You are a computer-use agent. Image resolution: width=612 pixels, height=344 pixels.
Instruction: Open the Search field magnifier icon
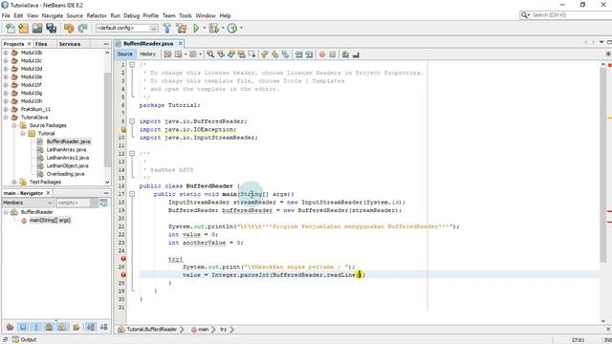(x=525, y=15)
